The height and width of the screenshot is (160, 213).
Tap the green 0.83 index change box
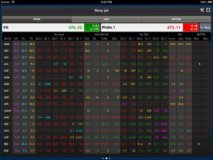click(x=92, y=28)
